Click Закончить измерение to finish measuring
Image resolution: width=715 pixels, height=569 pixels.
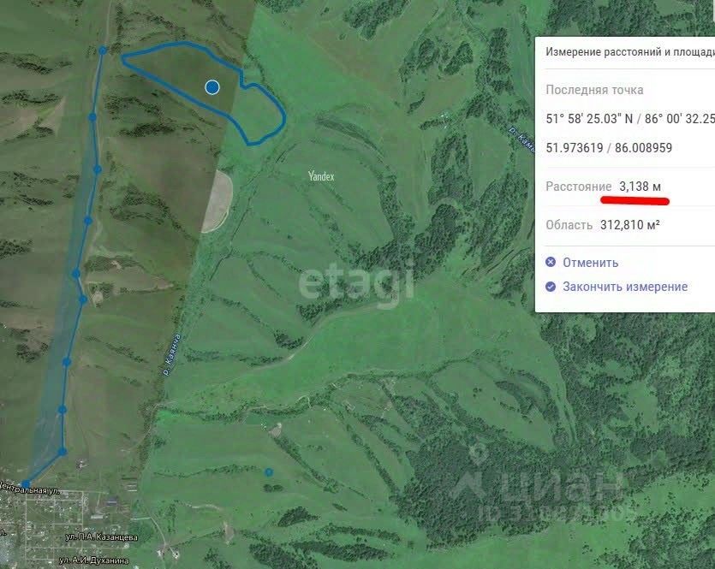pyautogui.click(x=625, y=287)
